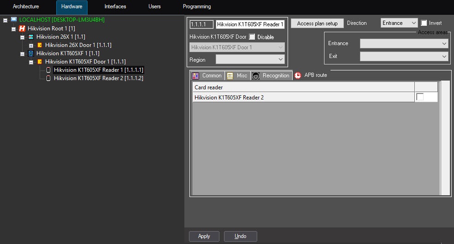Click the LOCALHOST computer icon
The width and height of the screenshot is (454, 244).
tap(14, 19)
